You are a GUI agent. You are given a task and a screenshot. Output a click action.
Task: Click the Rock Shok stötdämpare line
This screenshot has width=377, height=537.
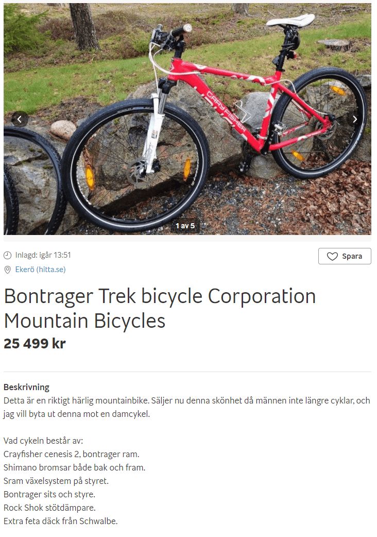pyautogui.click(x=49, y=508)
